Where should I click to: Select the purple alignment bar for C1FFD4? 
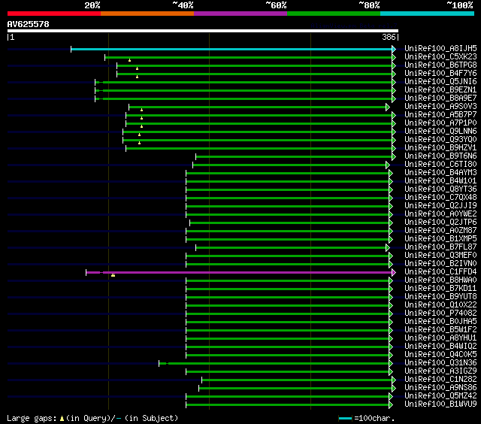point(239,272)
